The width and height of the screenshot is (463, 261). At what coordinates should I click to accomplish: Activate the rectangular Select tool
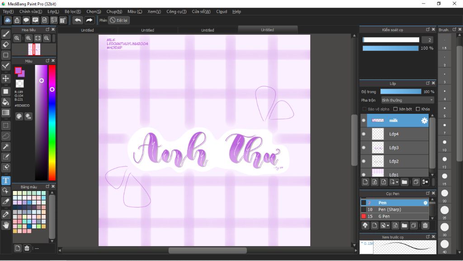pos(5,126)
